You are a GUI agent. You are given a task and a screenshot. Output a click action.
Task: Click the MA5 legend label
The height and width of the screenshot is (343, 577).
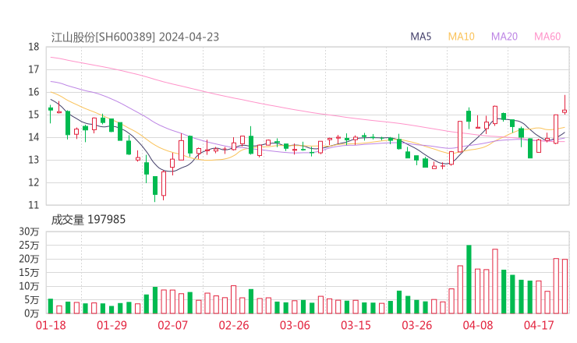pyautogui.click(x=420, y=37)
